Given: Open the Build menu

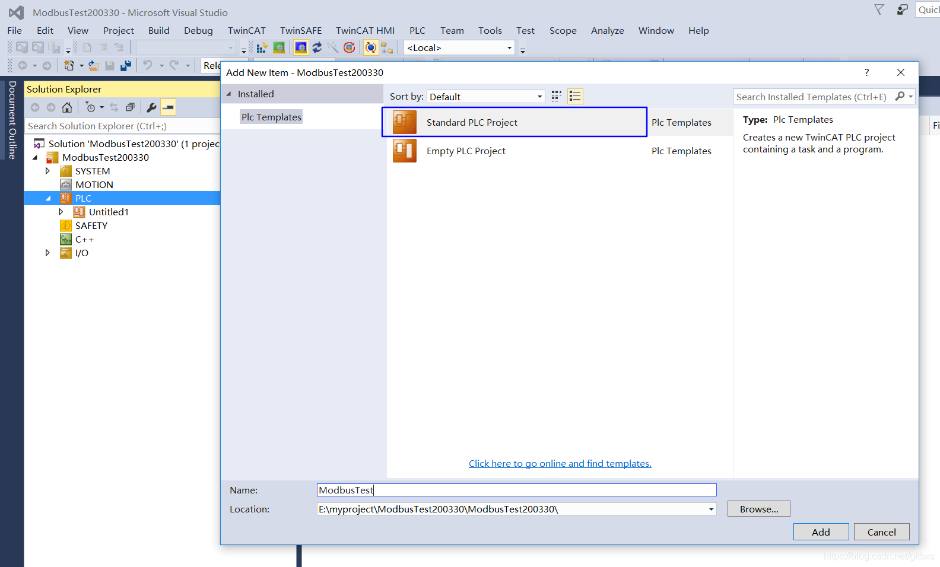Looking at the screenshot, I should point(159,30).
